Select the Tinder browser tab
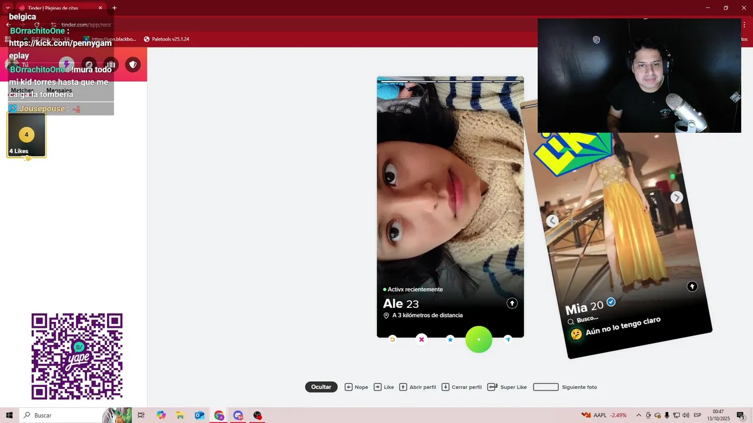 [61, 8]
